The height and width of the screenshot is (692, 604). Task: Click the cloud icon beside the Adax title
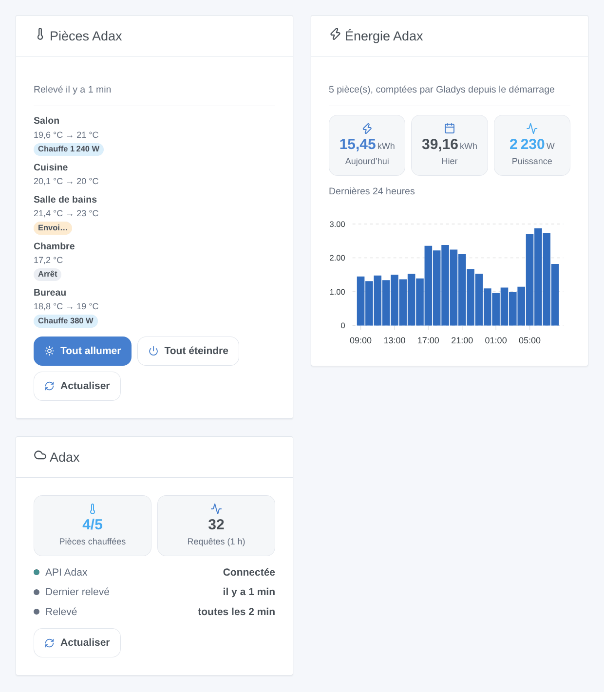pos(40,455)
